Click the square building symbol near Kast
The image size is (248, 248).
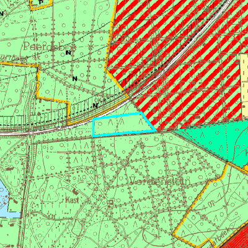[110, 203]
